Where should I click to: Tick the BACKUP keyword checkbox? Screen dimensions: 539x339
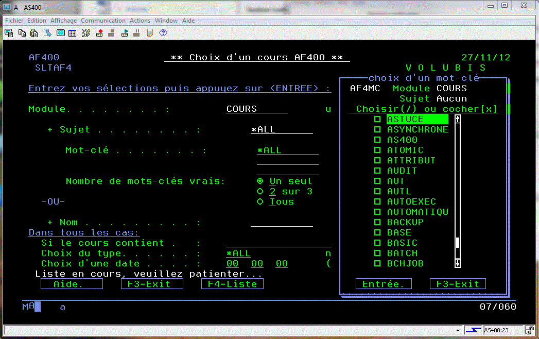pos(377,222)
